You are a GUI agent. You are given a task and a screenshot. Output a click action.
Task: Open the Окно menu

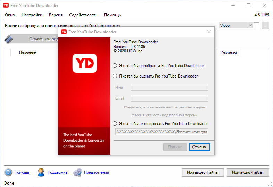(10, 15)
